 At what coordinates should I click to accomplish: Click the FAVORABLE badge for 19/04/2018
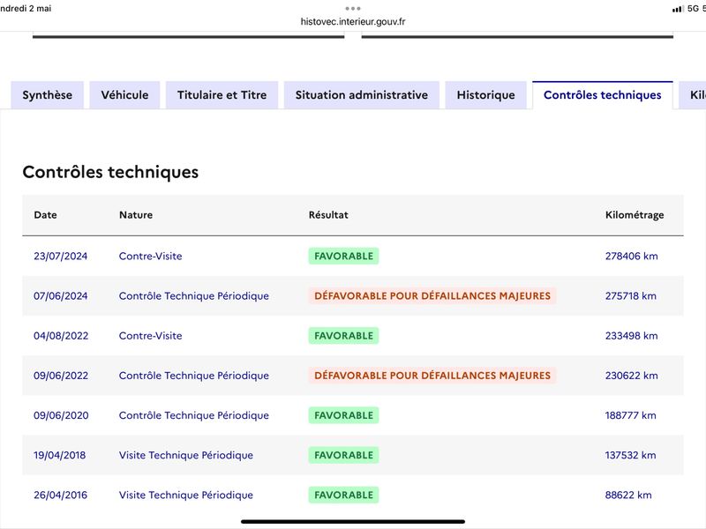(x=343, y=455)
